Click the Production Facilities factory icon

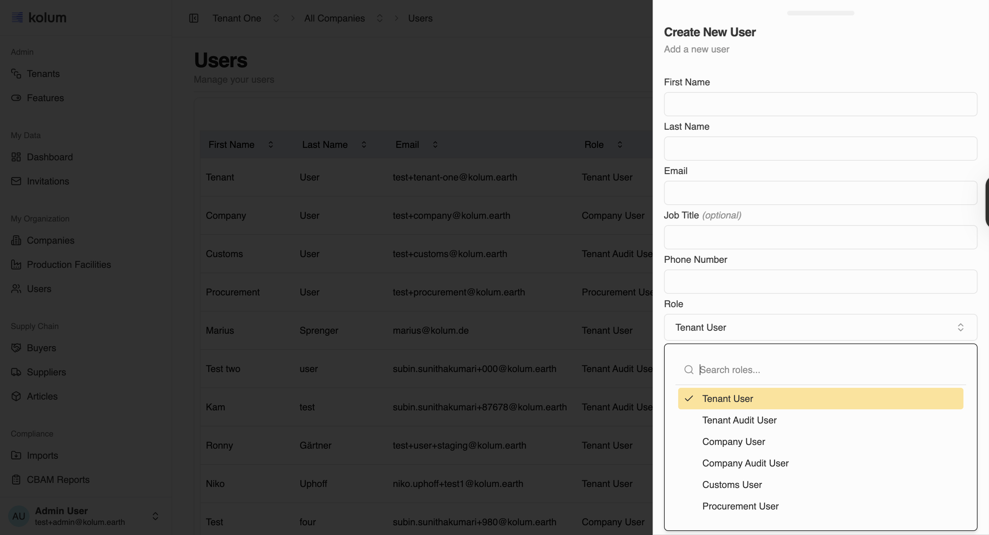pos(16,264)
